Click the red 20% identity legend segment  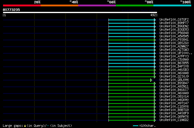click(22, 5)
